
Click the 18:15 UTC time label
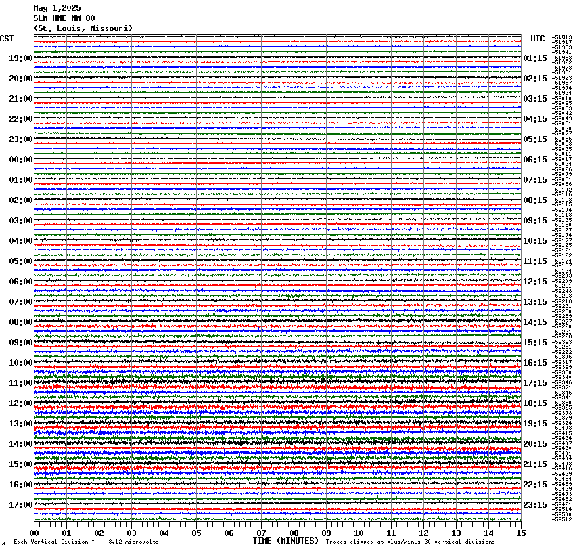pyautogui.click(x=535, y=403)
